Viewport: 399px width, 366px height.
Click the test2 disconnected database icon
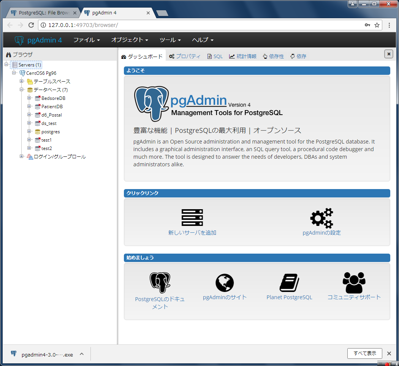click(x=38, y=148)
